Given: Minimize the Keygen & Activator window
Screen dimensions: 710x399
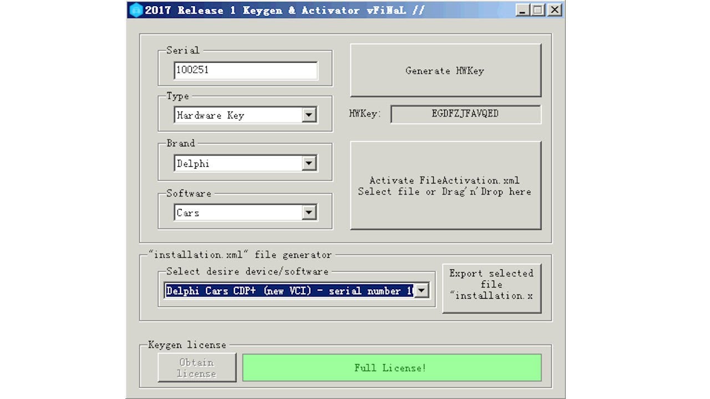Looking at the screenshot, I should point(522,10).
